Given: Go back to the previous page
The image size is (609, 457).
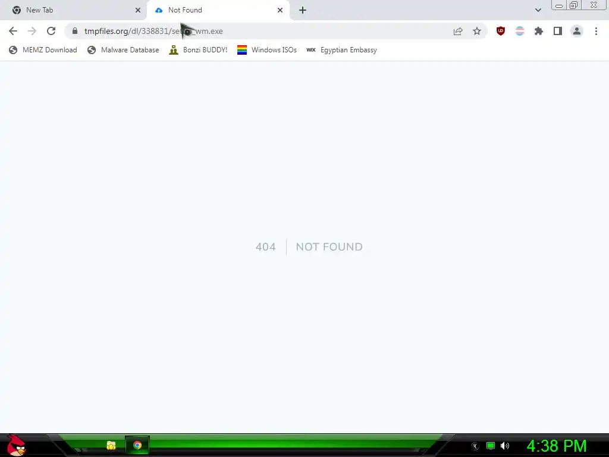Looking at the screenshot, I should click(13, 31).
